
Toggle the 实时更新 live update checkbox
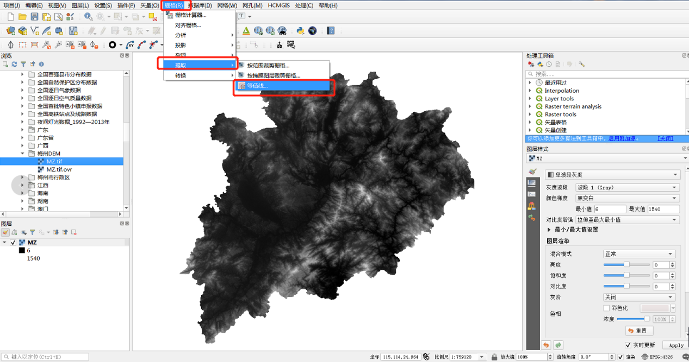pyautogui.click(x=628, y=345)
